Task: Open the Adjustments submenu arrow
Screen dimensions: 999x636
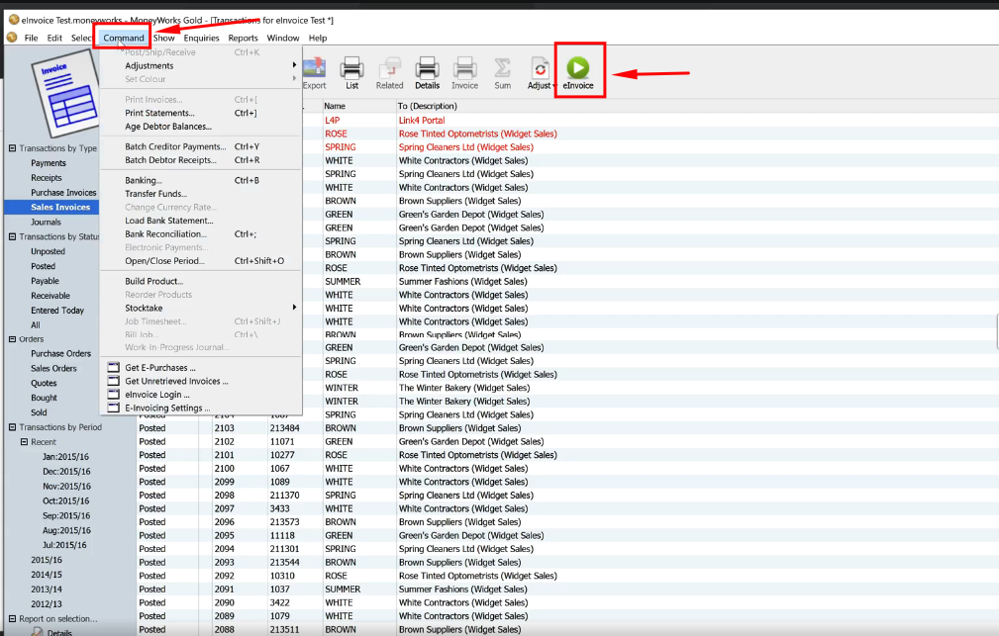Action: click(x=294, y=65)
